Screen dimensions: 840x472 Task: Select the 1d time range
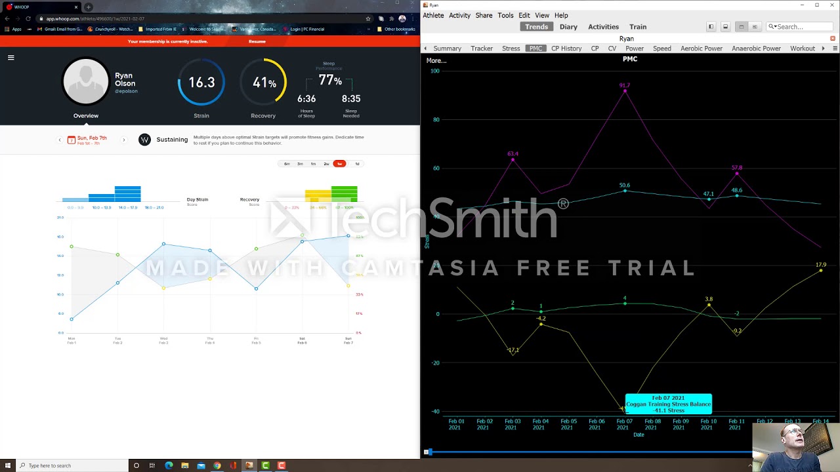coord(357,164)
